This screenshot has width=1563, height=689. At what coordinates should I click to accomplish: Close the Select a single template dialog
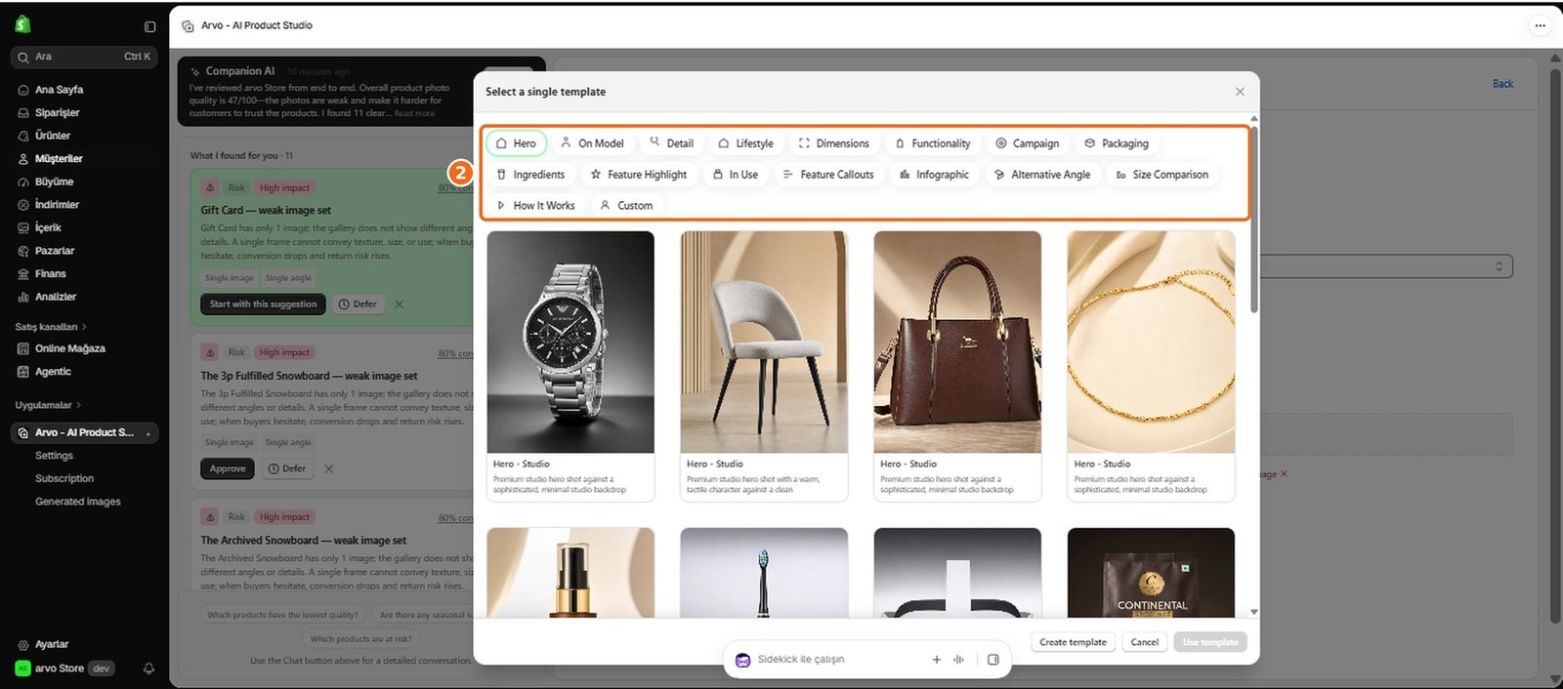(x=1240, y=92)
